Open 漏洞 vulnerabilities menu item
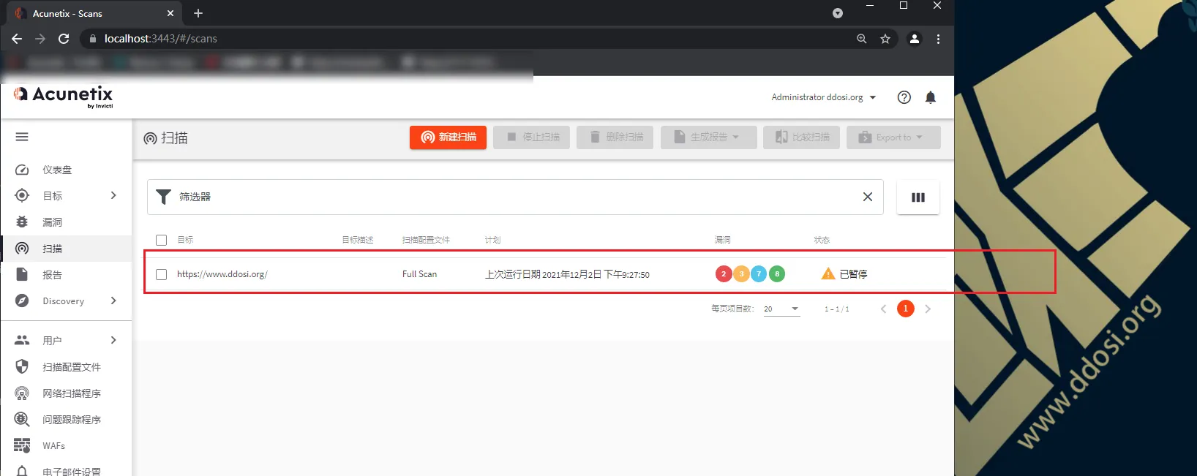 pos(52,222)
